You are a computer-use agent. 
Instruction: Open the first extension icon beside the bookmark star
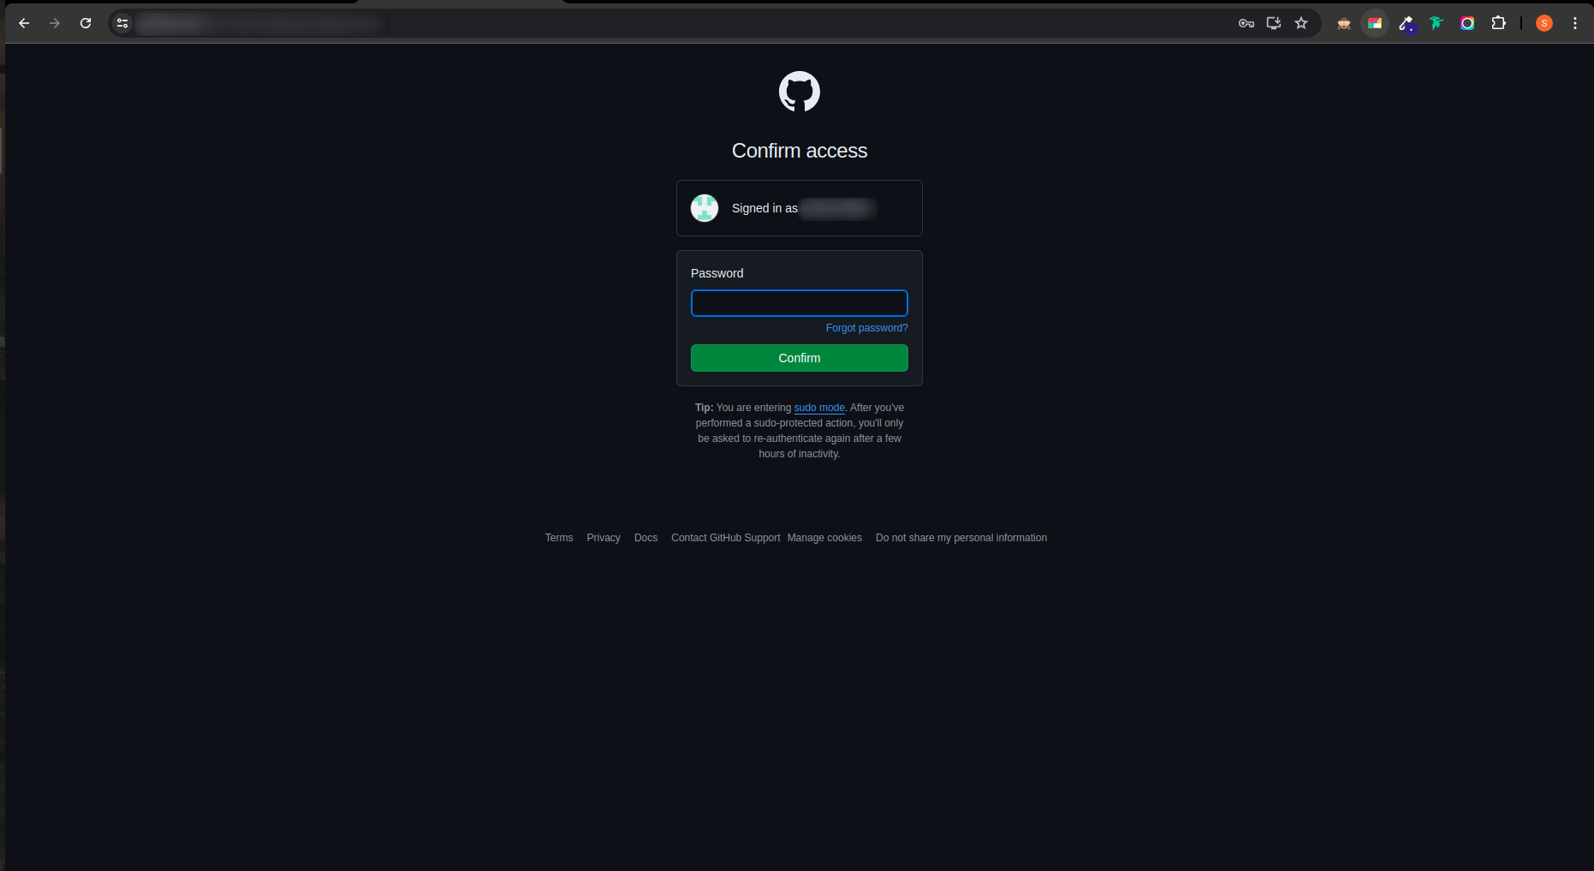point(1344,23)
